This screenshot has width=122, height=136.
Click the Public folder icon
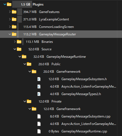tap(29, 64)
